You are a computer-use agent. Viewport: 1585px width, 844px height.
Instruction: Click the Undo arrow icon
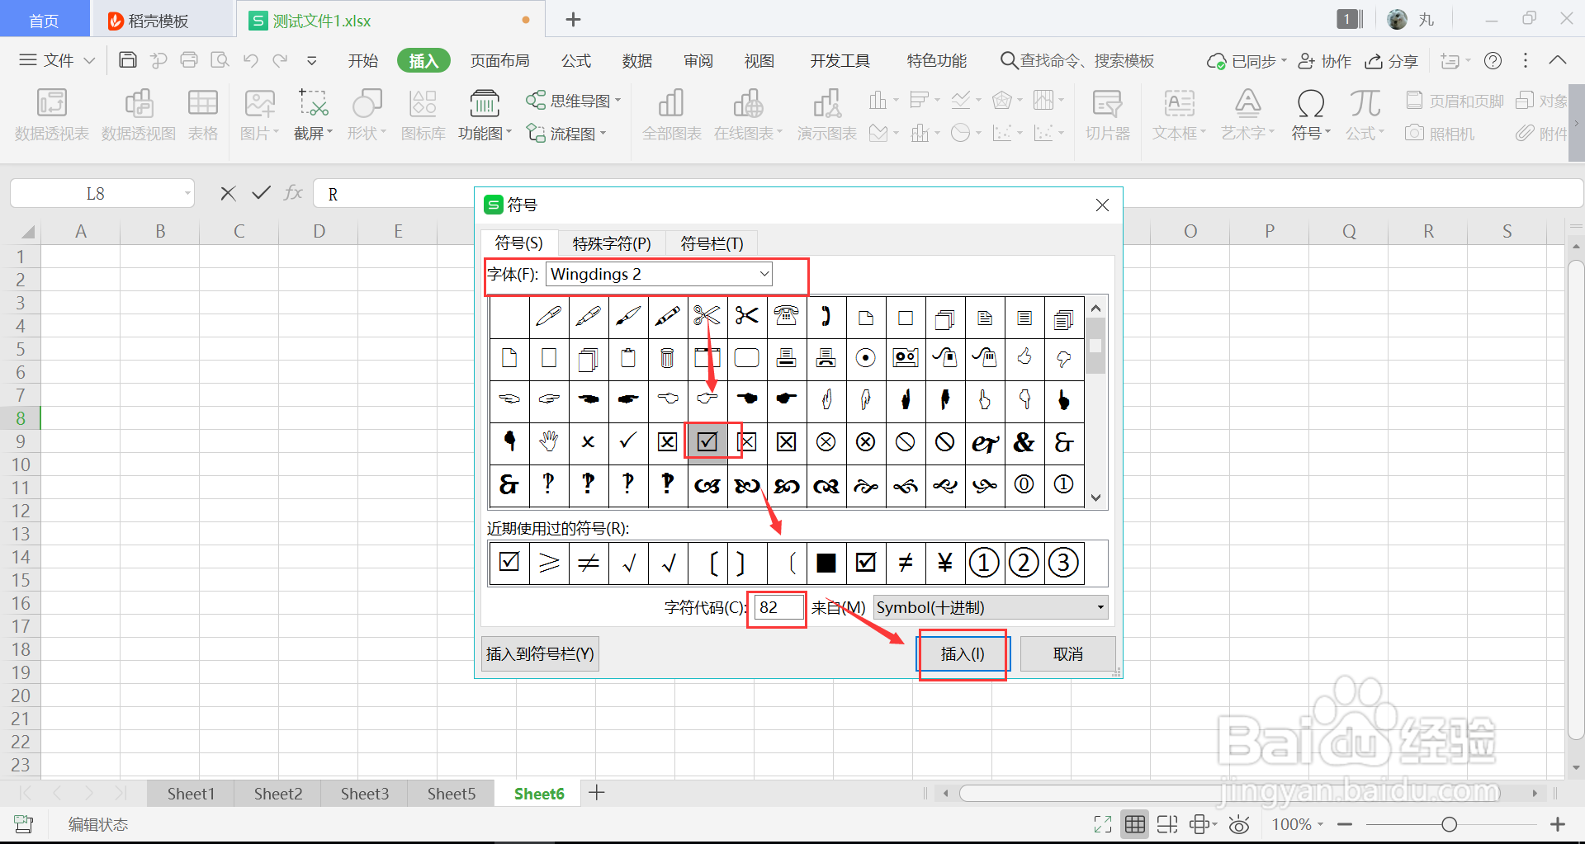pos(251,60)
